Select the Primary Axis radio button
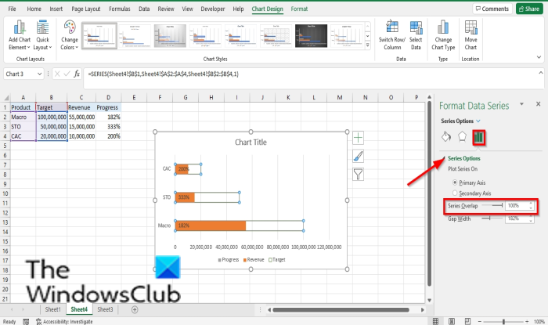The height and width of the screenshot is (325, 548). click(x=455, y=182)
